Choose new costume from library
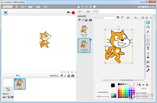 (80, 20)
